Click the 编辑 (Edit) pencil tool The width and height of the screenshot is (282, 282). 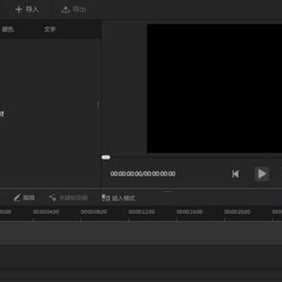click(x=24, y=198)
